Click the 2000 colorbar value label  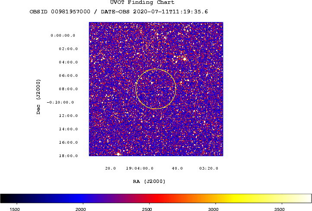click(80, 209)
